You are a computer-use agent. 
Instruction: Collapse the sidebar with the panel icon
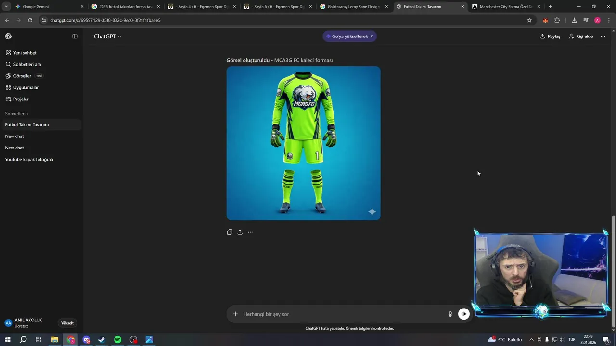75,36
